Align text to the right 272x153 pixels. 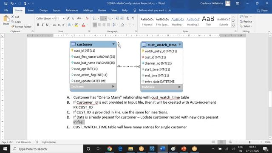104,25
